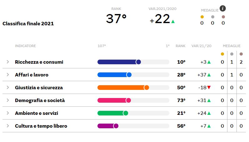249x142 pixels.
Task: Select the Cultura e tempo libero label
Action: [41, 126]
